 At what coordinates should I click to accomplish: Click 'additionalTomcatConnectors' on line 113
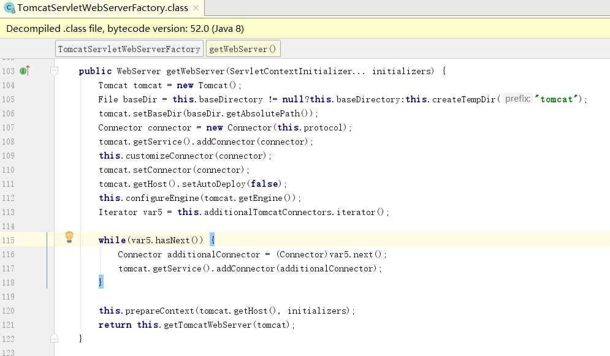pyautogui.click(x=268, y=212)
